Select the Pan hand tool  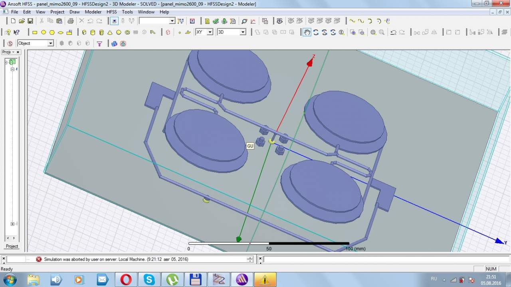307,32
